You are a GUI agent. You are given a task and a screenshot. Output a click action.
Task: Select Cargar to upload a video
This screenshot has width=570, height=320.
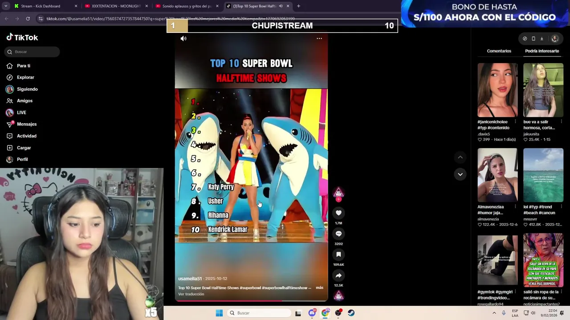pyautogui.click(x=19, y=148)
